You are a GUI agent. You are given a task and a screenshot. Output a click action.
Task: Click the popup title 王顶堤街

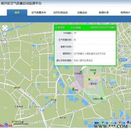pyautogui.click(x=60, y=28)
